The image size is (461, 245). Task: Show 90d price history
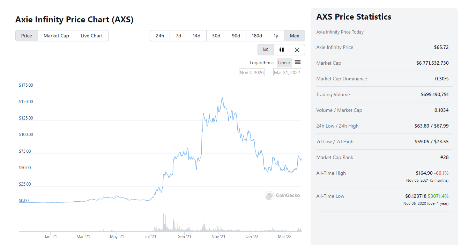click(236, 36)
